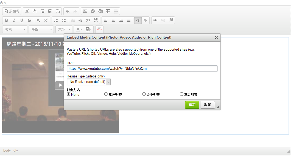This screenshot has height=156, width=291.
Task: Insert a table with the table icon
Action: 108,11
